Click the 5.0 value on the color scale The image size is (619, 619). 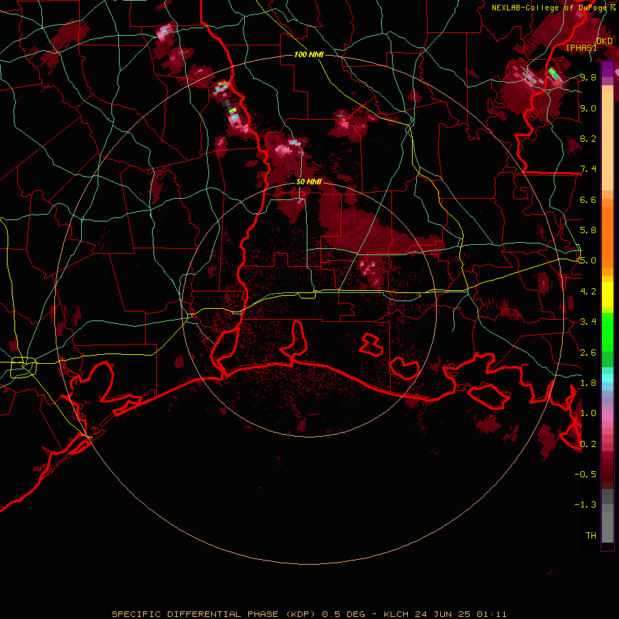coord(588,261)
